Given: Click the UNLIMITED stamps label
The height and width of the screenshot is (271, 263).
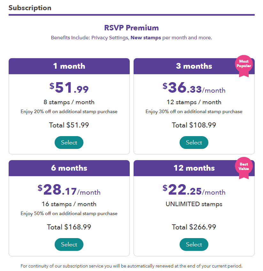Looking at the screenshot, I should 194,204.
